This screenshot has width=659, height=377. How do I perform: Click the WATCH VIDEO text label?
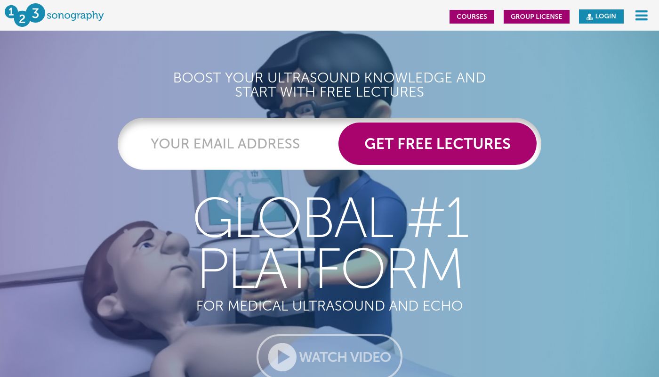[x=345, y=357]
